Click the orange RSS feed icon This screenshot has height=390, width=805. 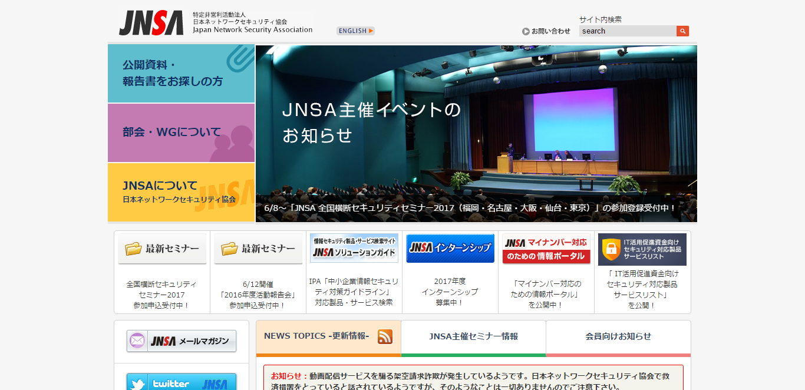coord(385,336)
